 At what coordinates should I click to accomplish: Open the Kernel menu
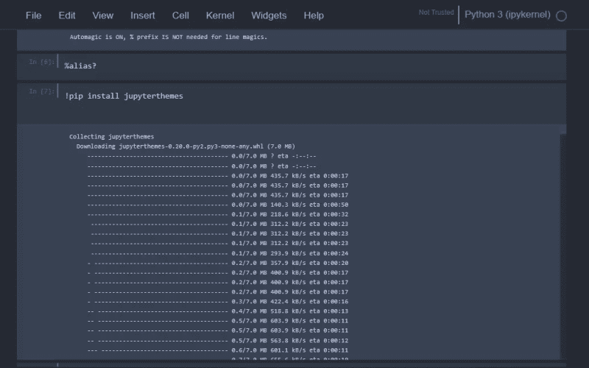point(220,15)
